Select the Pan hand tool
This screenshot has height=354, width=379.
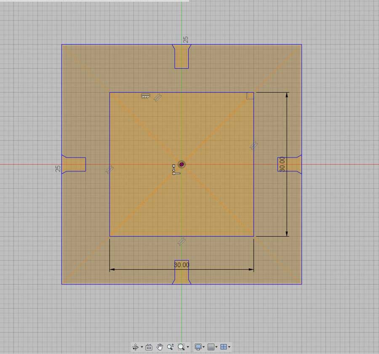click(x=160, y=347)
